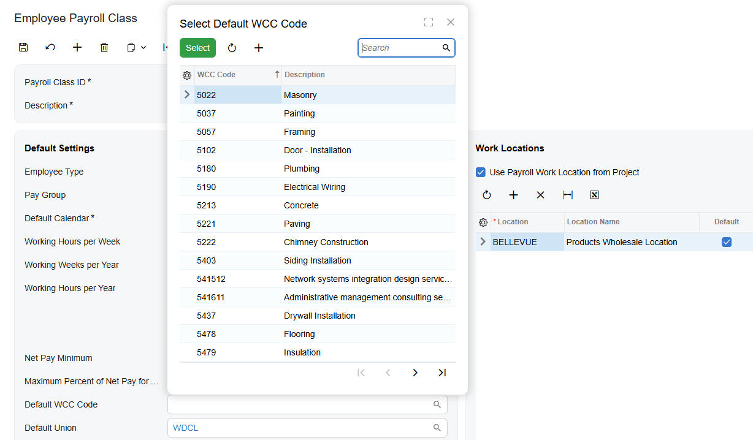This screenshot has height=440, width=753.
Task: Maximize the Select Default WCC Code dialog
Action: click(429, 22)
